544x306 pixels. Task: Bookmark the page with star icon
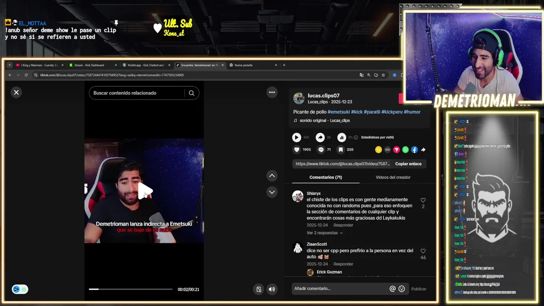383,75
